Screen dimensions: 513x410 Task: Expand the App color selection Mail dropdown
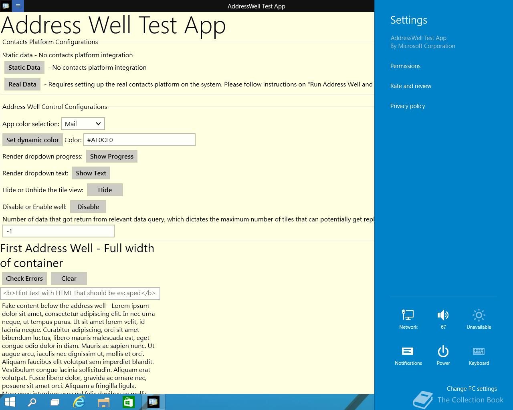83,124
